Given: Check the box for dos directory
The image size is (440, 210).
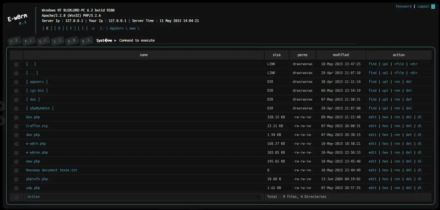Looking at the screenshot, I should [16, 100].
